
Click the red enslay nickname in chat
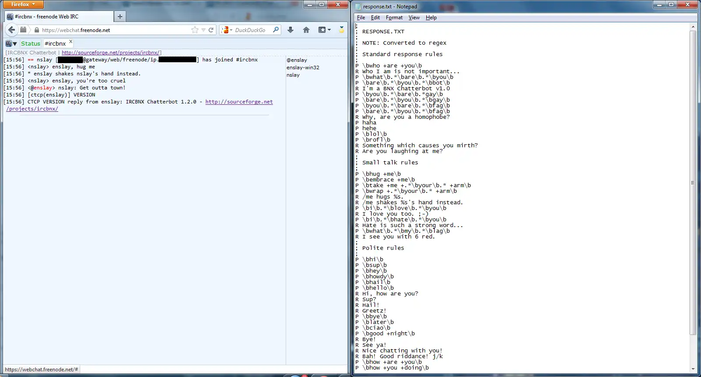point(43,88)
